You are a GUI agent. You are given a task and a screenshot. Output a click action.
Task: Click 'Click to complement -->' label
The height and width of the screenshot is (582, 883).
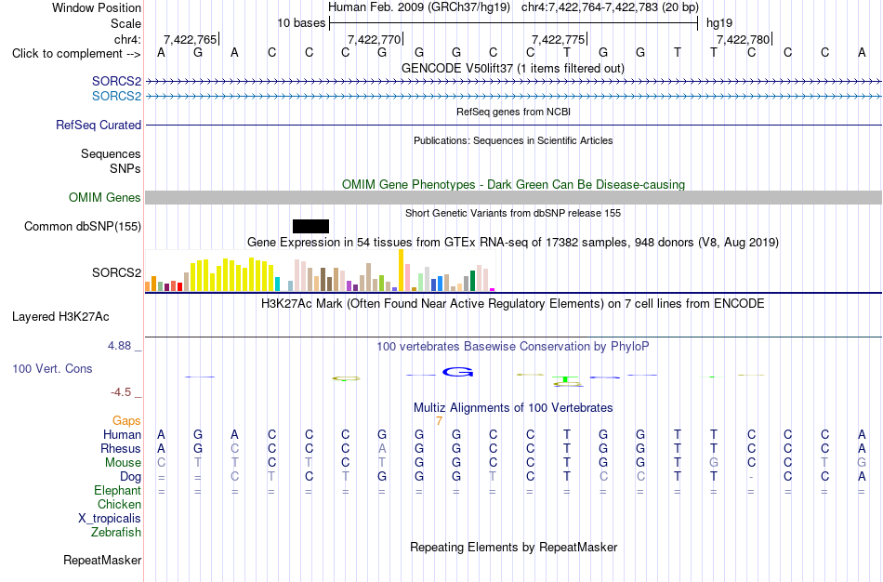pos(76,54)
